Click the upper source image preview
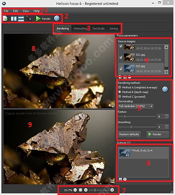This screenshot has width=175, height=195. point(59,71)
